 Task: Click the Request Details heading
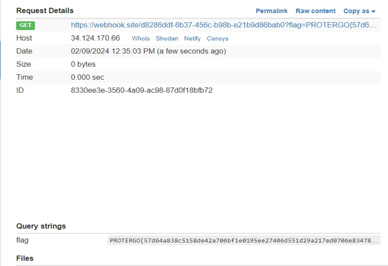point(45,10)
